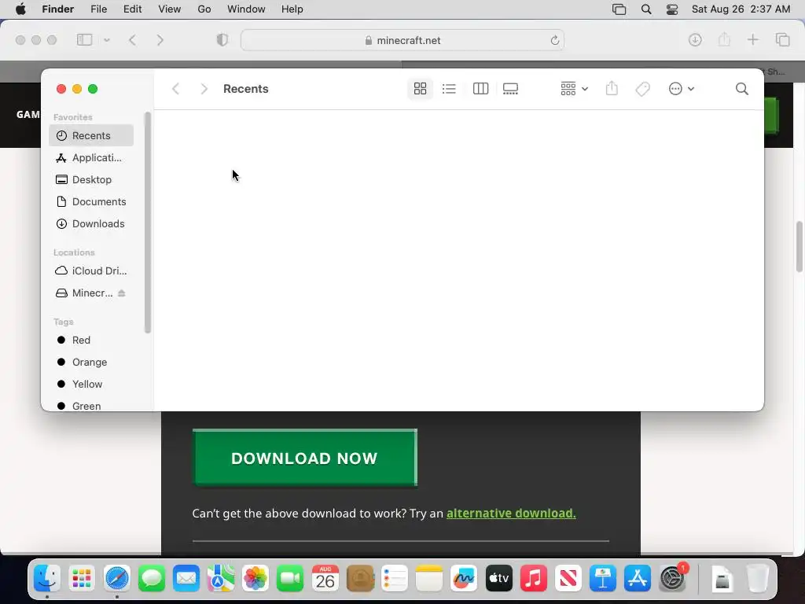
Task: Click the Finder search magnifier
Action: (x=742, y=89)
